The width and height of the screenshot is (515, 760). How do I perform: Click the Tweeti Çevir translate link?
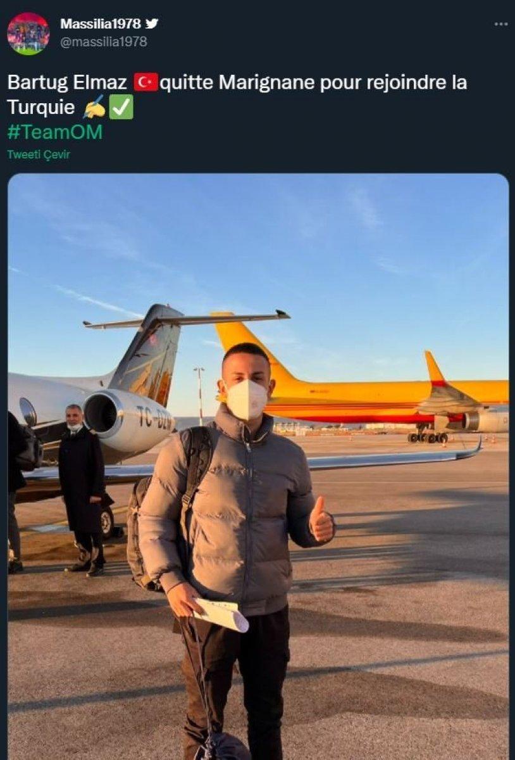(39, 155)
